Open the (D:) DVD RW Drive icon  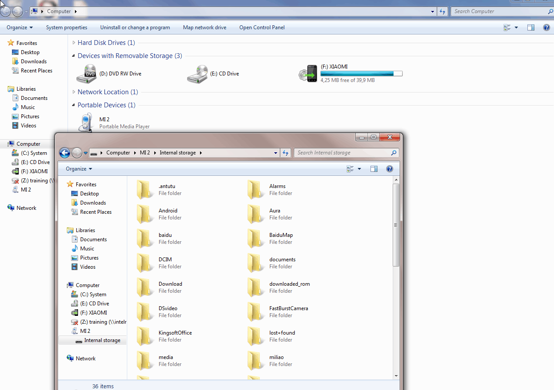[87, 74]
